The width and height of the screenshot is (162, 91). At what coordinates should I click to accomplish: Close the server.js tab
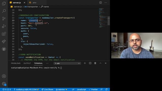tap(25, 3)
